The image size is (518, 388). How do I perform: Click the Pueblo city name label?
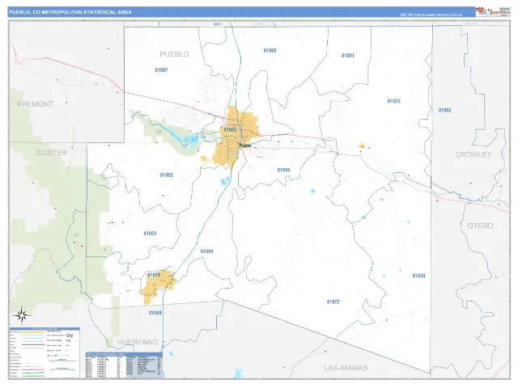(245, 145)
